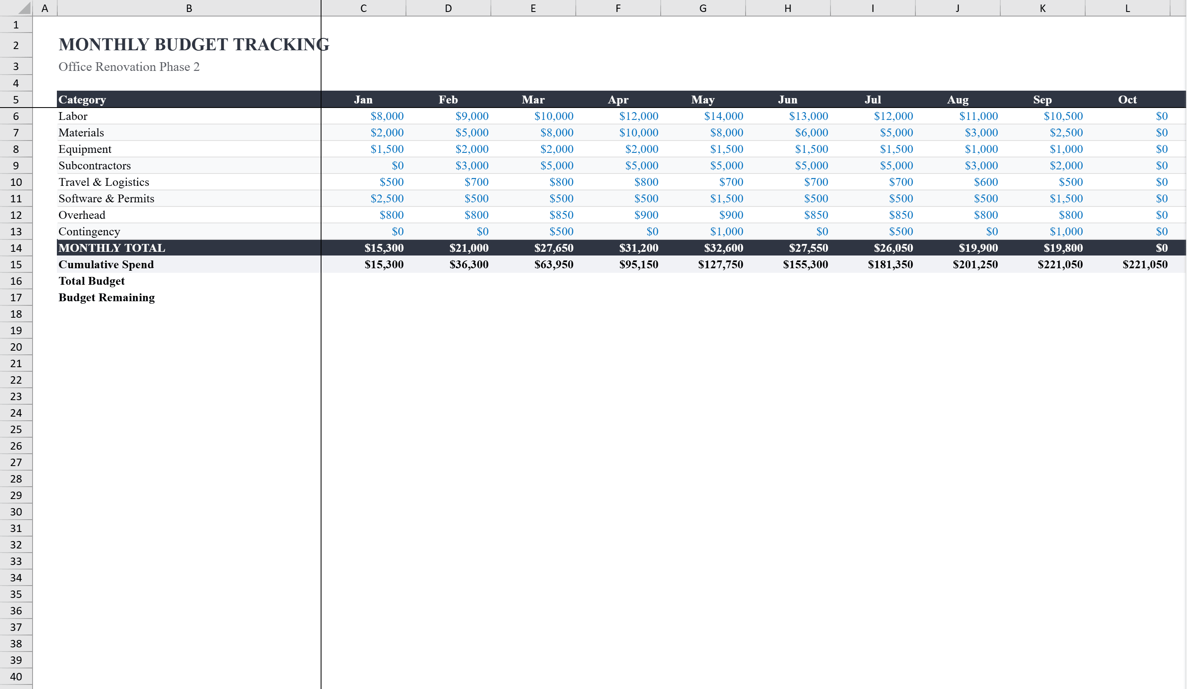
Task: Click the Cumulative Spend row label
Action: pyautogui.click(x=106, y=264)
